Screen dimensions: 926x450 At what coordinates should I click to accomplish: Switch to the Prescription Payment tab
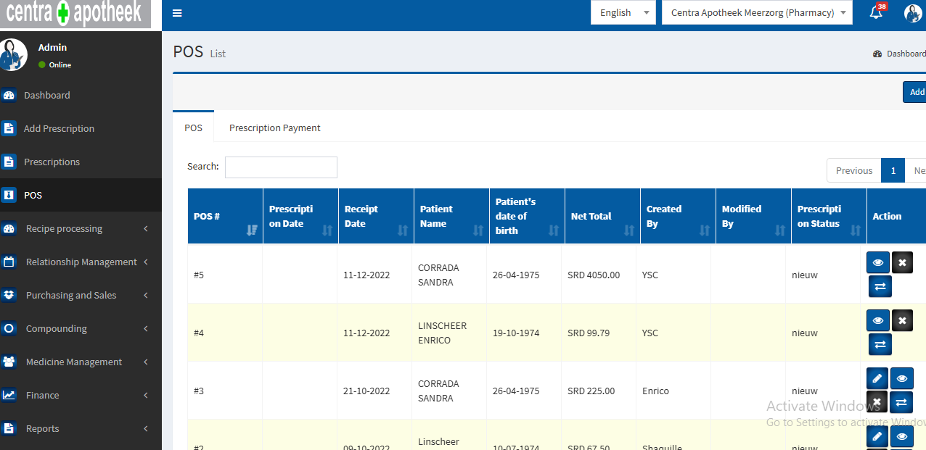274,128
